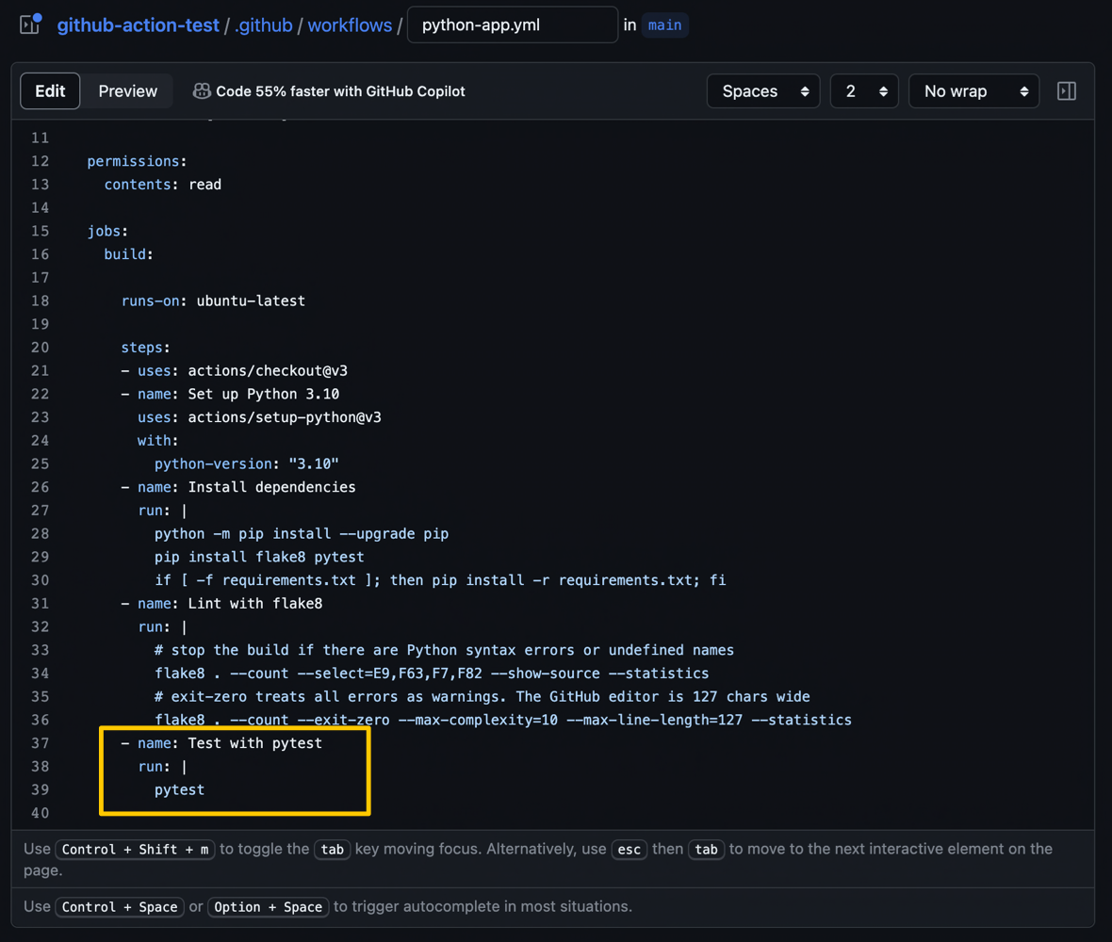Toggle the side panel icon at right
The image size is (1112, 942).
tap(1066, 90)
